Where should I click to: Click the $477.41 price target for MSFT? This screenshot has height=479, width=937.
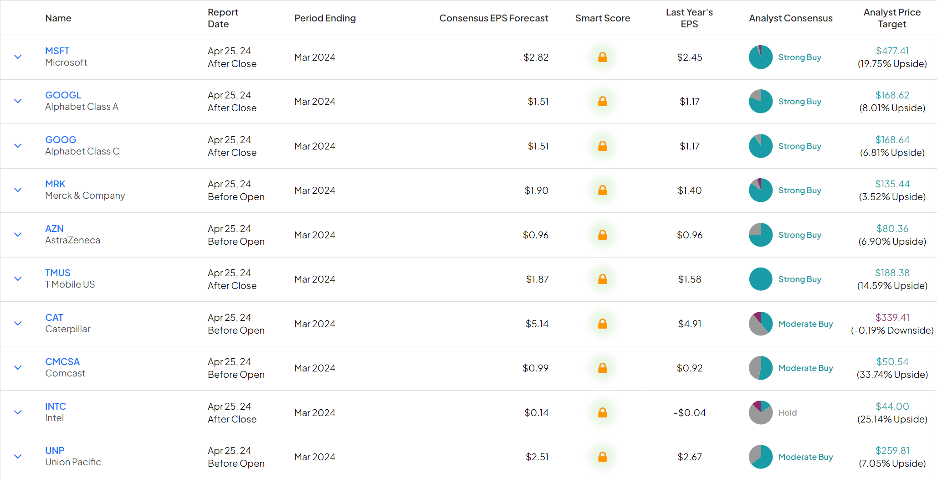892,51
